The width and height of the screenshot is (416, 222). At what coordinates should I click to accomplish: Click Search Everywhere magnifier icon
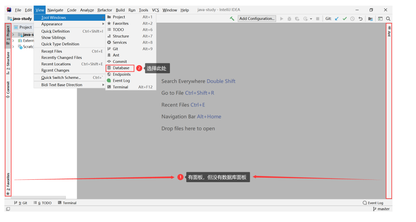tap(388, 19)
